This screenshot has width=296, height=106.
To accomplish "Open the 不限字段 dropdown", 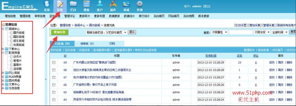I will [x=262, y=32].
